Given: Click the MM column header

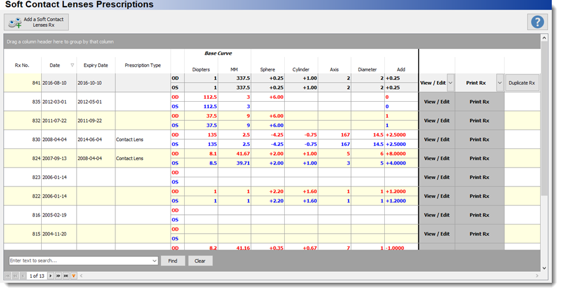Looking at the screenshot, I should pos(234,70).
